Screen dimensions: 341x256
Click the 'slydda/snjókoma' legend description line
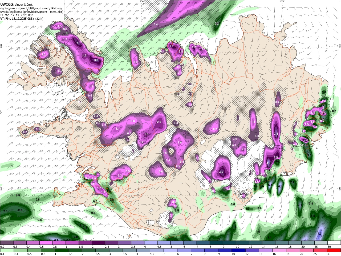click(x=32, y=12)
